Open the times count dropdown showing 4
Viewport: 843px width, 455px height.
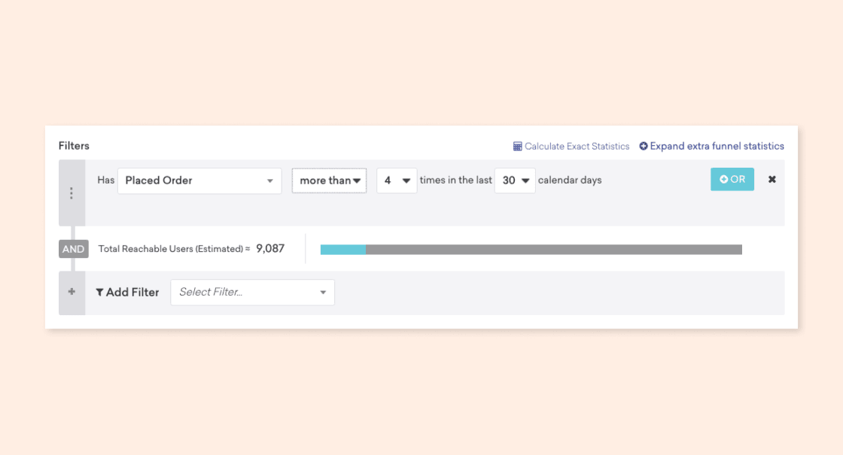pos(396,180)
